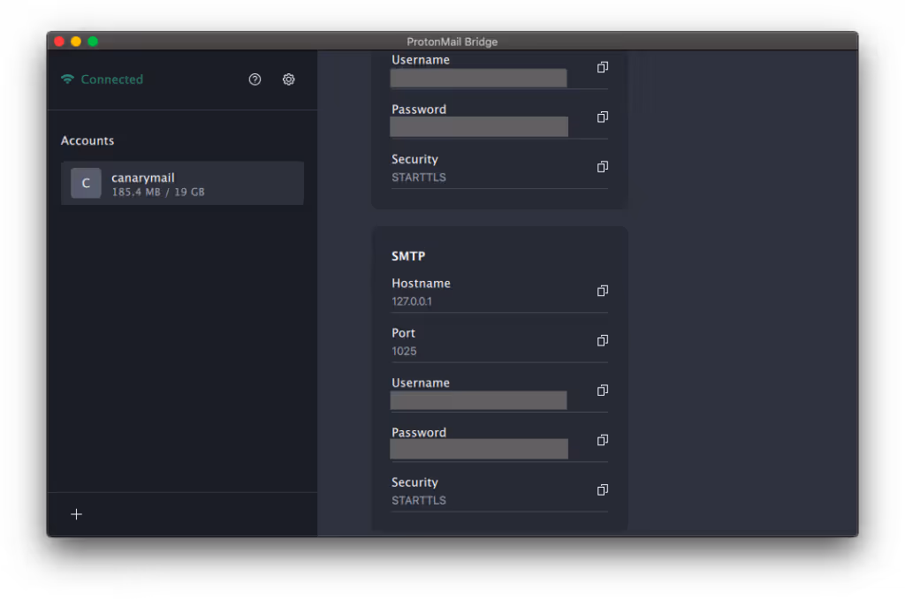Open settings via the gear icon

(289, 80)
